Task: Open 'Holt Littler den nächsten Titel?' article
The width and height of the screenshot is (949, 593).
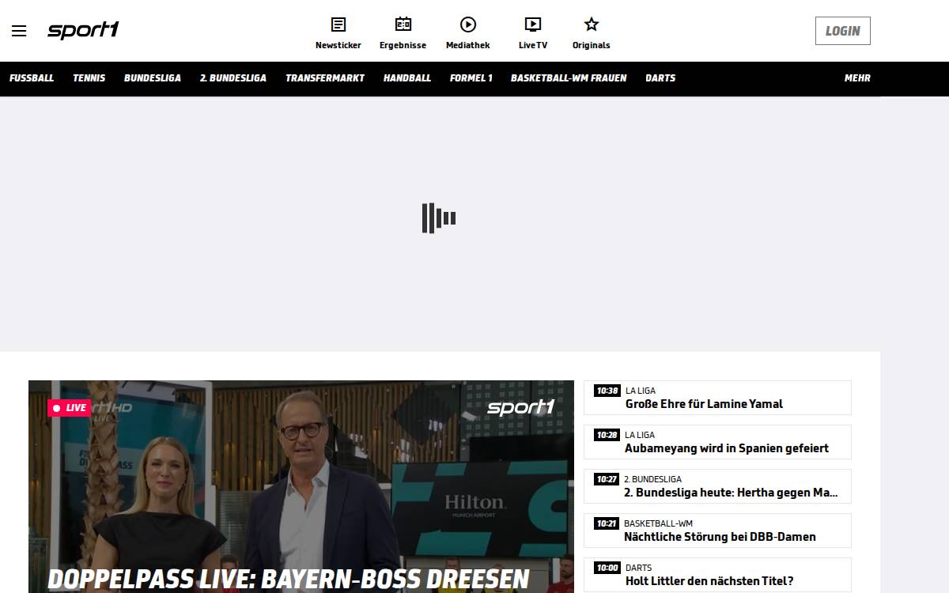Action: (x=709, y=581)
